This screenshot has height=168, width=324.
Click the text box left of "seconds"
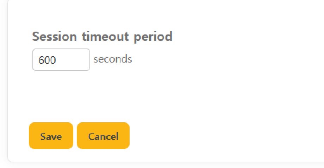point(61,60)
